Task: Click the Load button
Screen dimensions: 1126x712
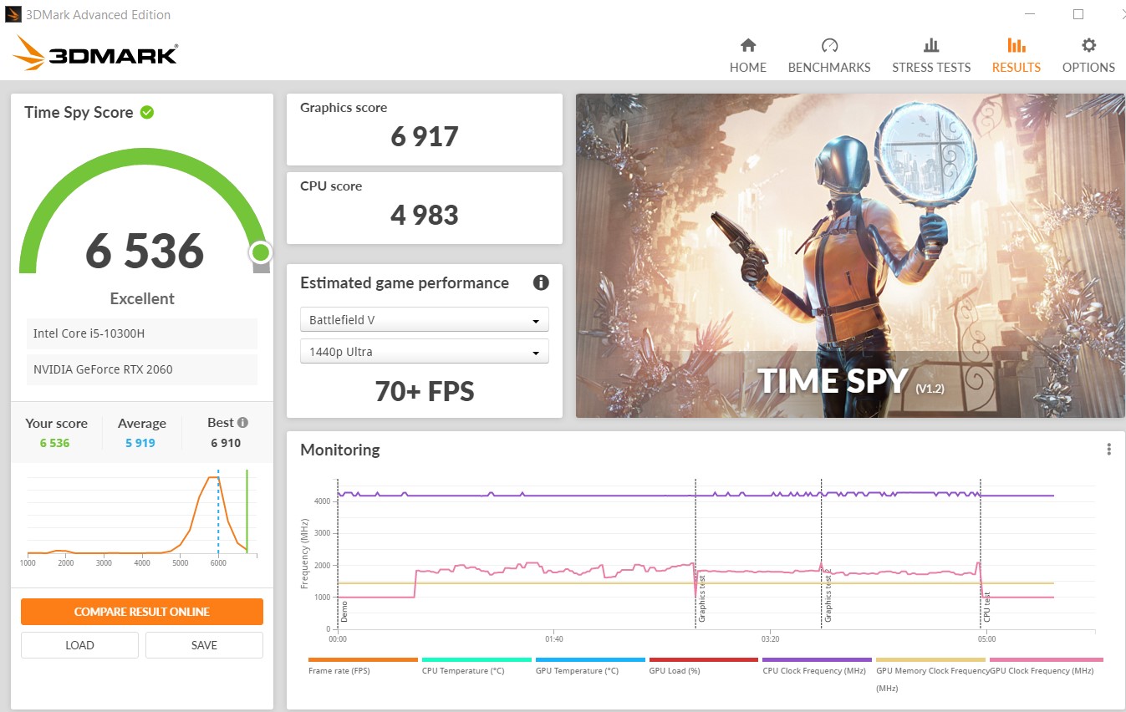Action: (79, 645)
